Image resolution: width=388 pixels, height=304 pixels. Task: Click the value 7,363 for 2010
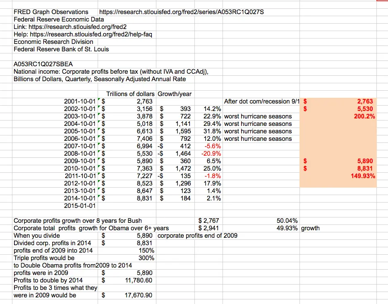point(144,169)
